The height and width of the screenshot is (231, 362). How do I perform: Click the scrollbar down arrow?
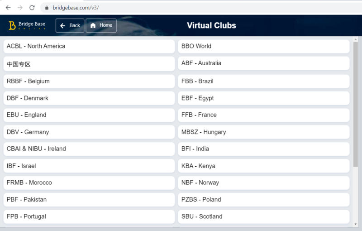click(356, 224)
